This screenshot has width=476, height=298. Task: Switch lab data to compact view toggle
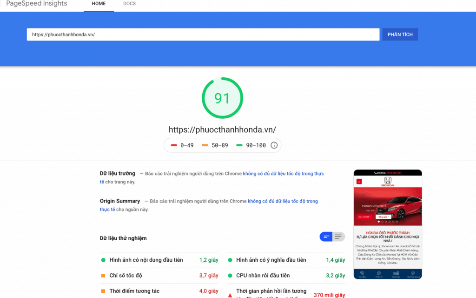(x=326, y=237)
